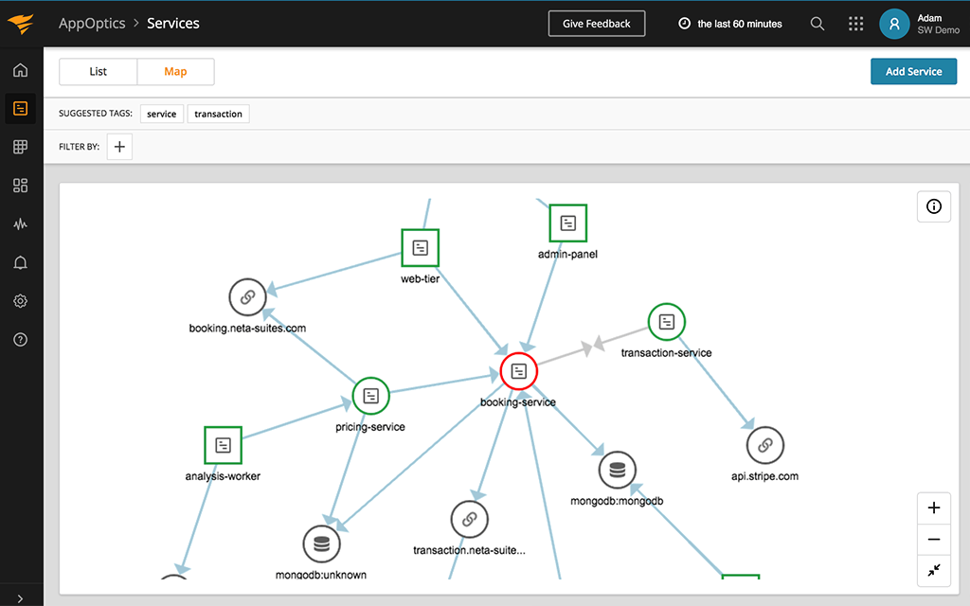Select the analysis-worker node
The image size is (970, 606).
223,445
